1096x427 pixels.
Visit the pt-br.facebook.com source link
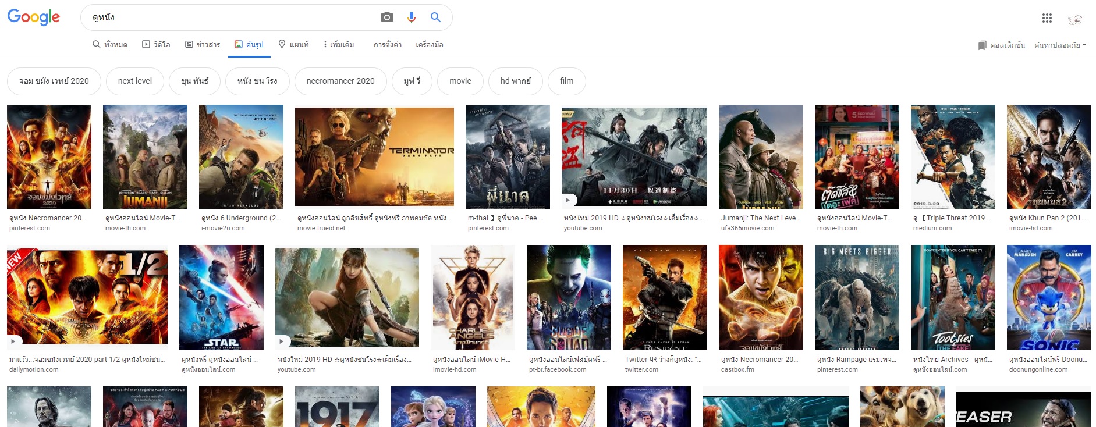(x=558, y=370)
